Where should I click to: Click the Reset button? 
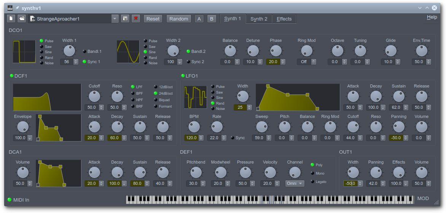[153, 19]
